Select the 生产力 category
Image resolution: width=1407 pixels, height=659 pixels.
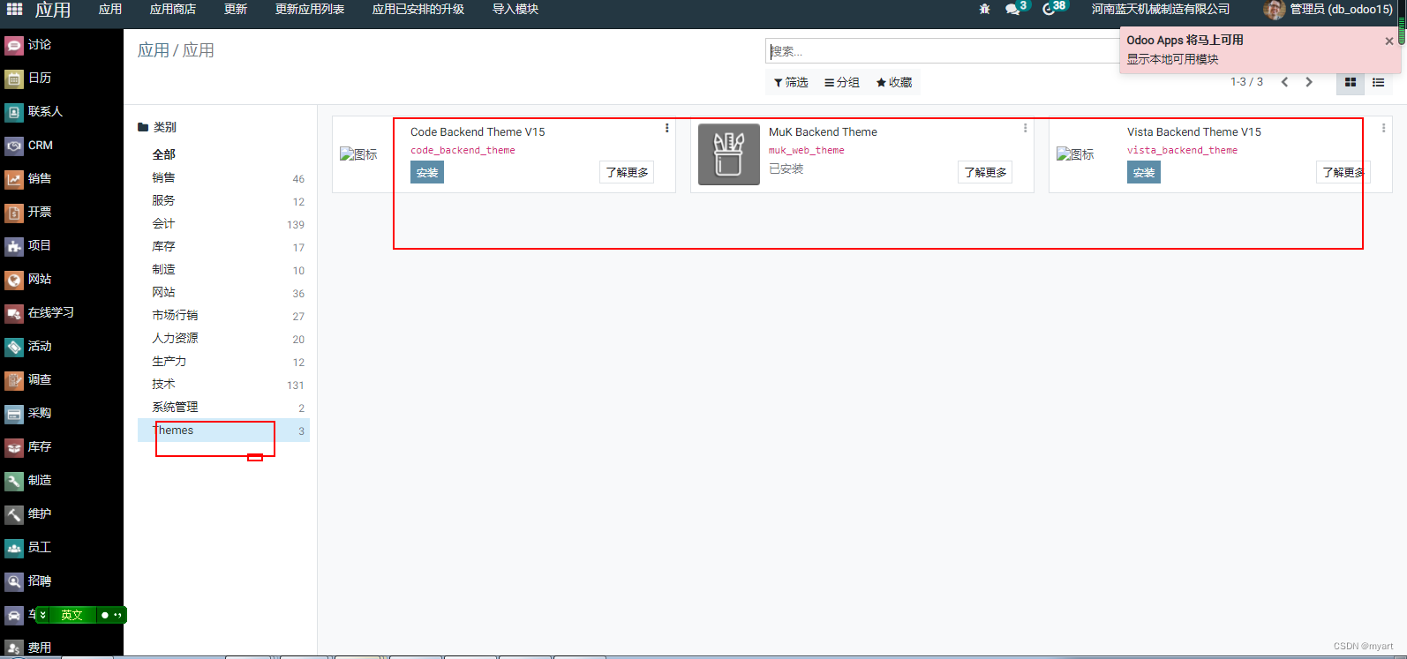223,362
